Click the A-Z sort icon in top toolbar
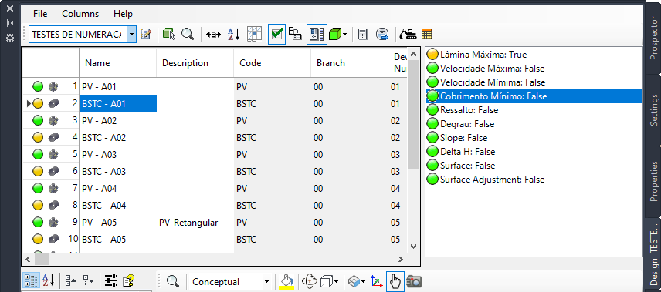The height and width of the screenshot is (292, 661). pos(233,34)
